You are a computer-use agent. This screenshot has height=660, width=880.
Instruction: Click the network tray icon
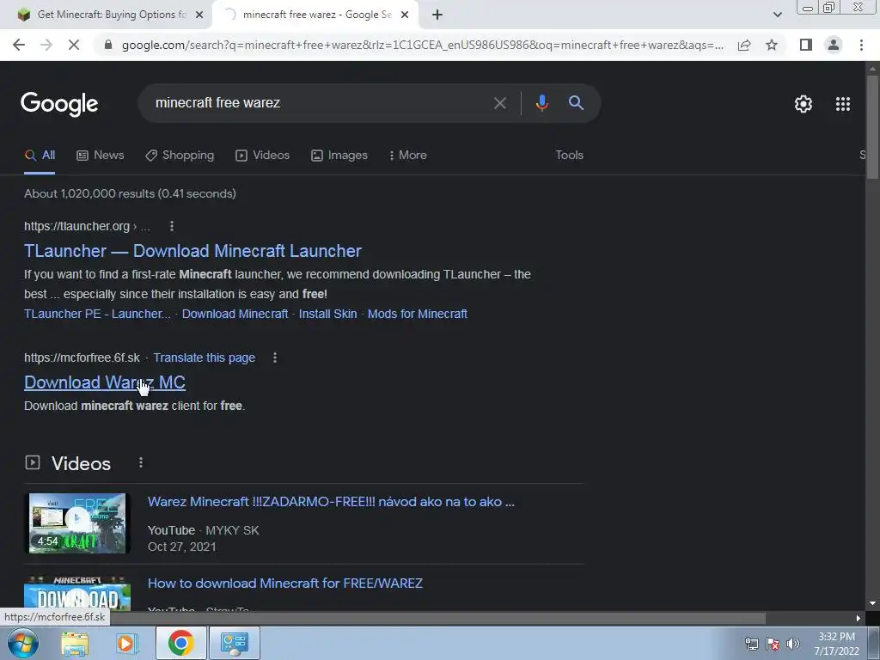[751, 644]
